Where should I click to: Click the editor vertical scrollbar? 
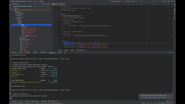click(173, 28)
